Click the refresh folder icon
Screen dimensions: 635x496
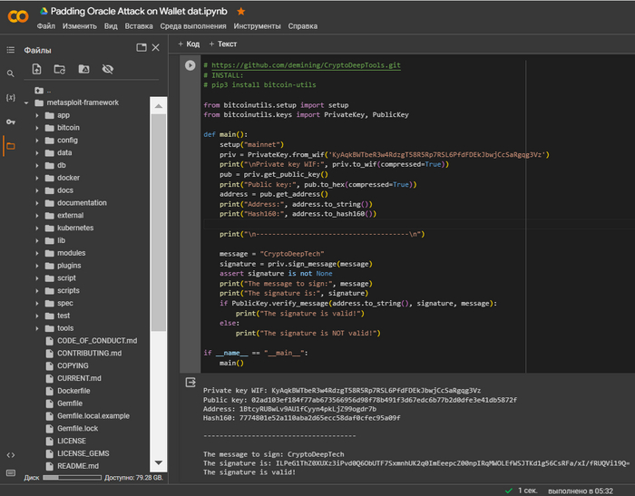60,69
